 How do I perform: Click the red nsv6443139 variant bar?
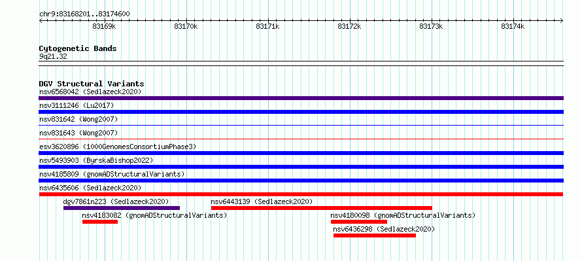pos(322,208)
